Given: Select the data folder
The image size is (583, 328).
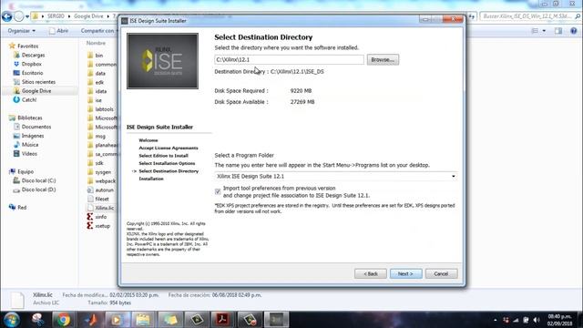Looking at the screenshot, I should (x=100, y=73).
